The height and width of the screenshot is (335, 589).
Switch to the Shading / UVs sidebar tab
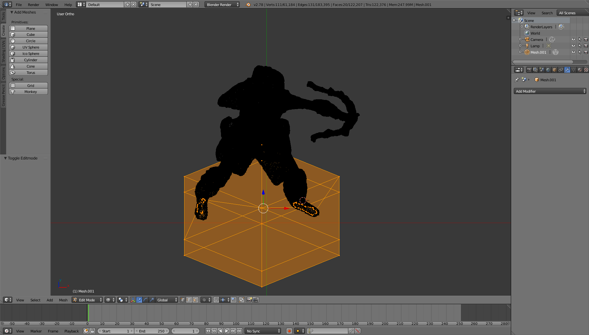pos(3,51)
